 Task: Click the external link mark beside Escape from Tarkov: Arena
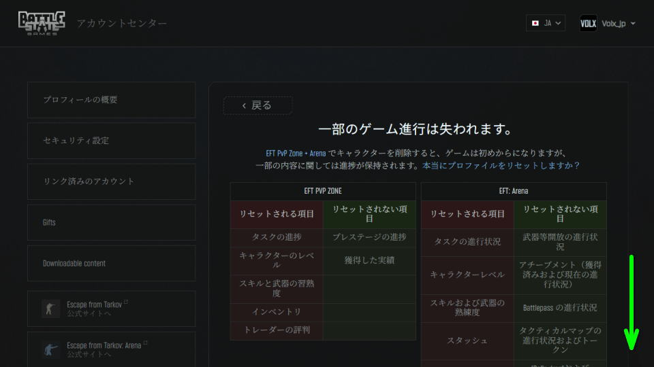point(145,343)
